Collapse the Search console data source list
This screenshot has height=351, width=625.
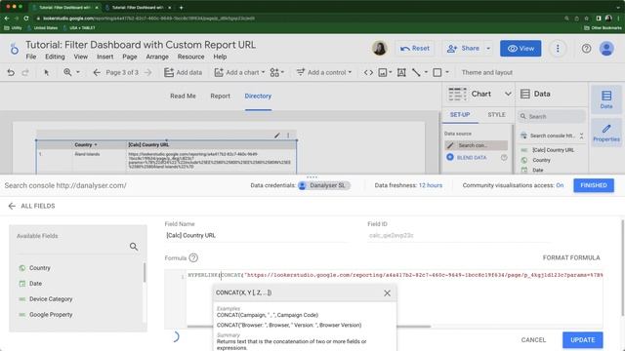coord(582,136)
